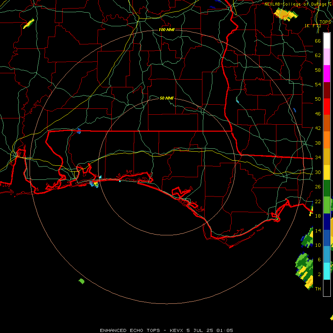Click the legend value 62
The image size is (333, 333).
[318, 55]
